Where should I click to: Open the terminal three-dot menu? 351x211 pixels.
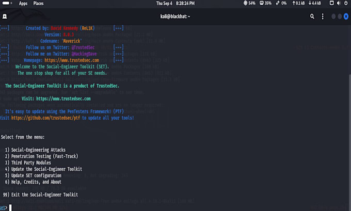(x=323, y=17)
